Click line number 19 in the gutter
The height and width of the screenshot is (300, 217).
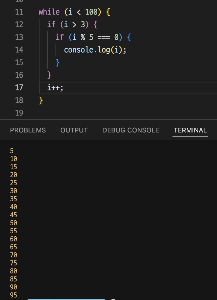tap(19, 113)
